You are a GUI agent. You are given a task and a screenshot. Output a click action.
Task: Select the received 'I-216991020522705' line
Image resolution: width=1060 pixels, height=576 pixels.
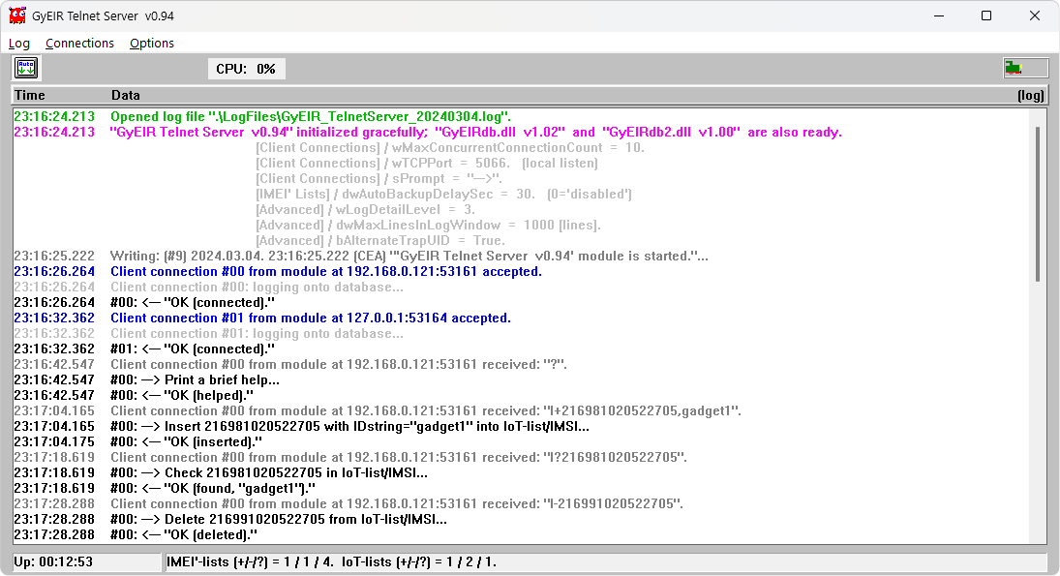point(397,504)
